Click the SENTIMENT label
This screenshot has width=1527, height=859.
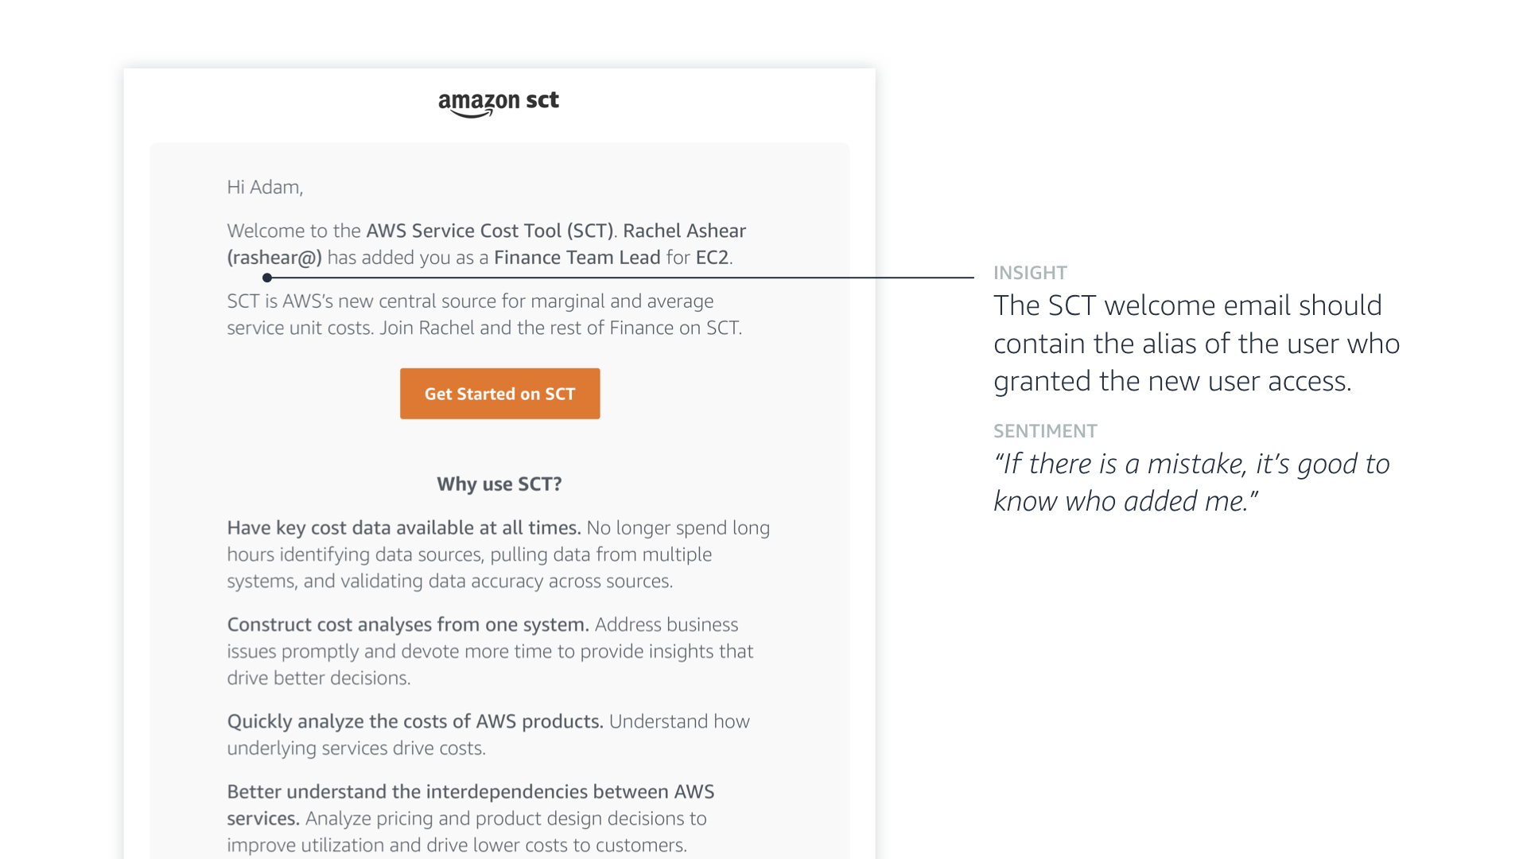(1045, 431)
